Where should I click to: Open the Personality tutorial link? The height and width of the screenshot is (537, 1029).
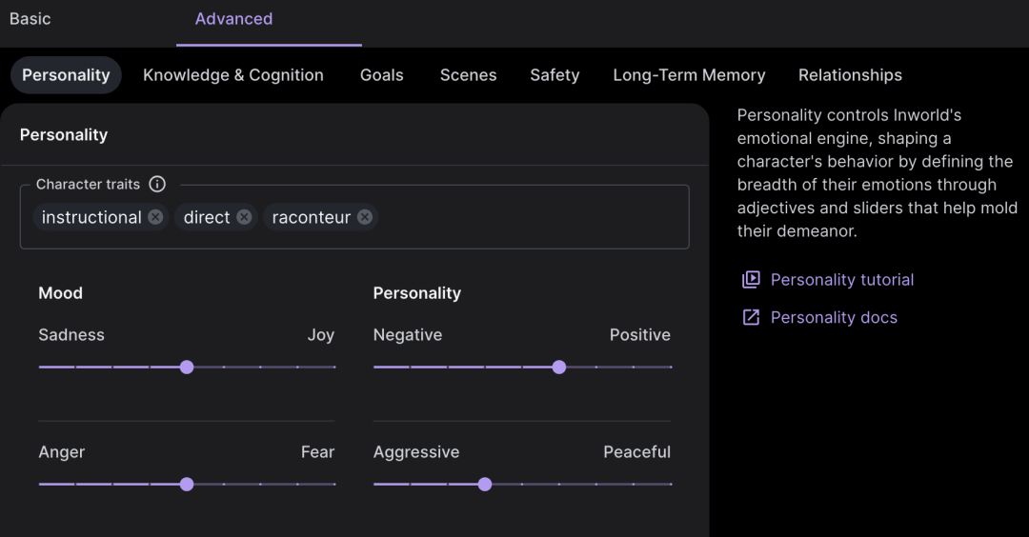842,280
